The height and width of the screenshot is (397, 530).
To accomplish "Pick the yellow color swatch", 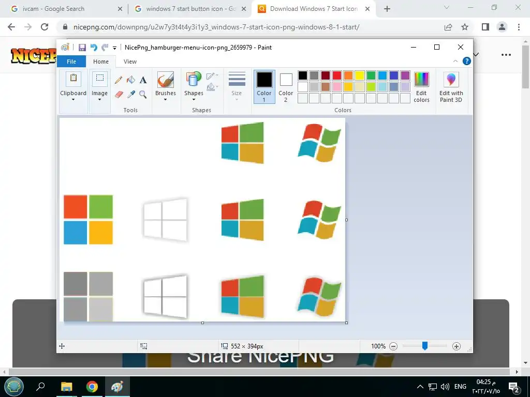I will click(360, 75).
